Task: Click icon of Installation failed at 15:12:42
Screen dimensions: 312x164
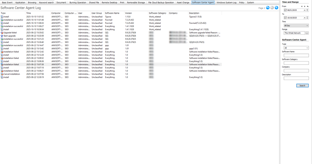Action: (2, 52)
